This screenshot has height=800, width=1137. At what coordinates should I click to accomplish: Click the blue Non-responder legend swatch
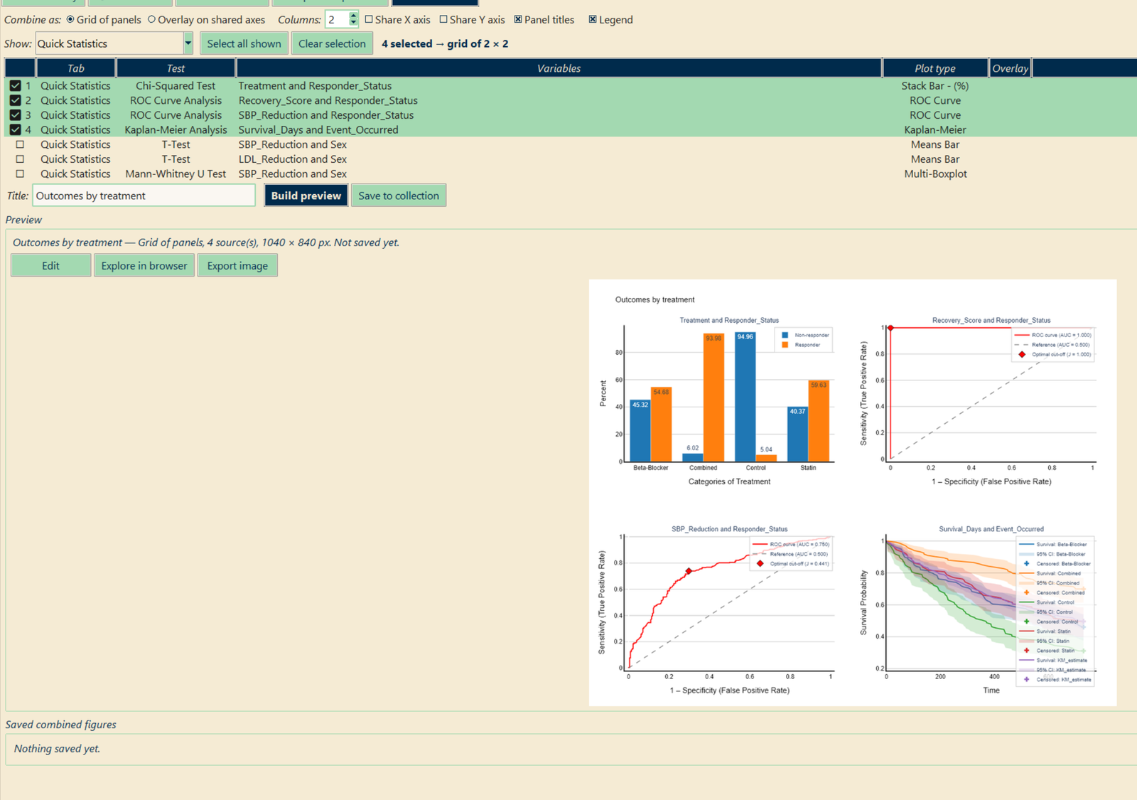[785, 335]
